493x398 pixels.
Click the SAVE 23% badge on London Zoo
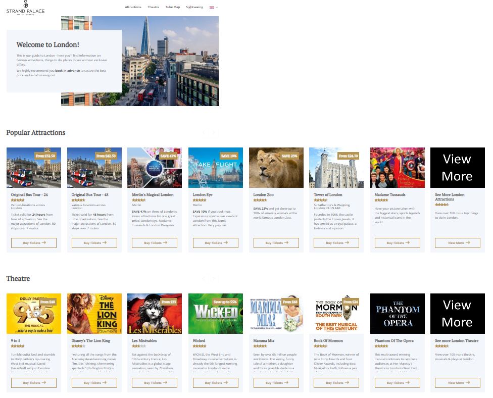pos(289,156)
